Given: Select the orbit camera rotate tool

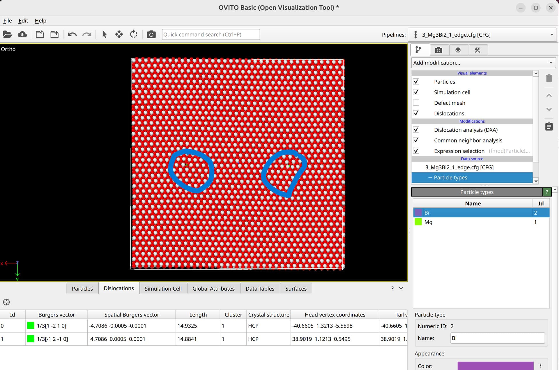Looking at the screenshot, I should (134, 34).
